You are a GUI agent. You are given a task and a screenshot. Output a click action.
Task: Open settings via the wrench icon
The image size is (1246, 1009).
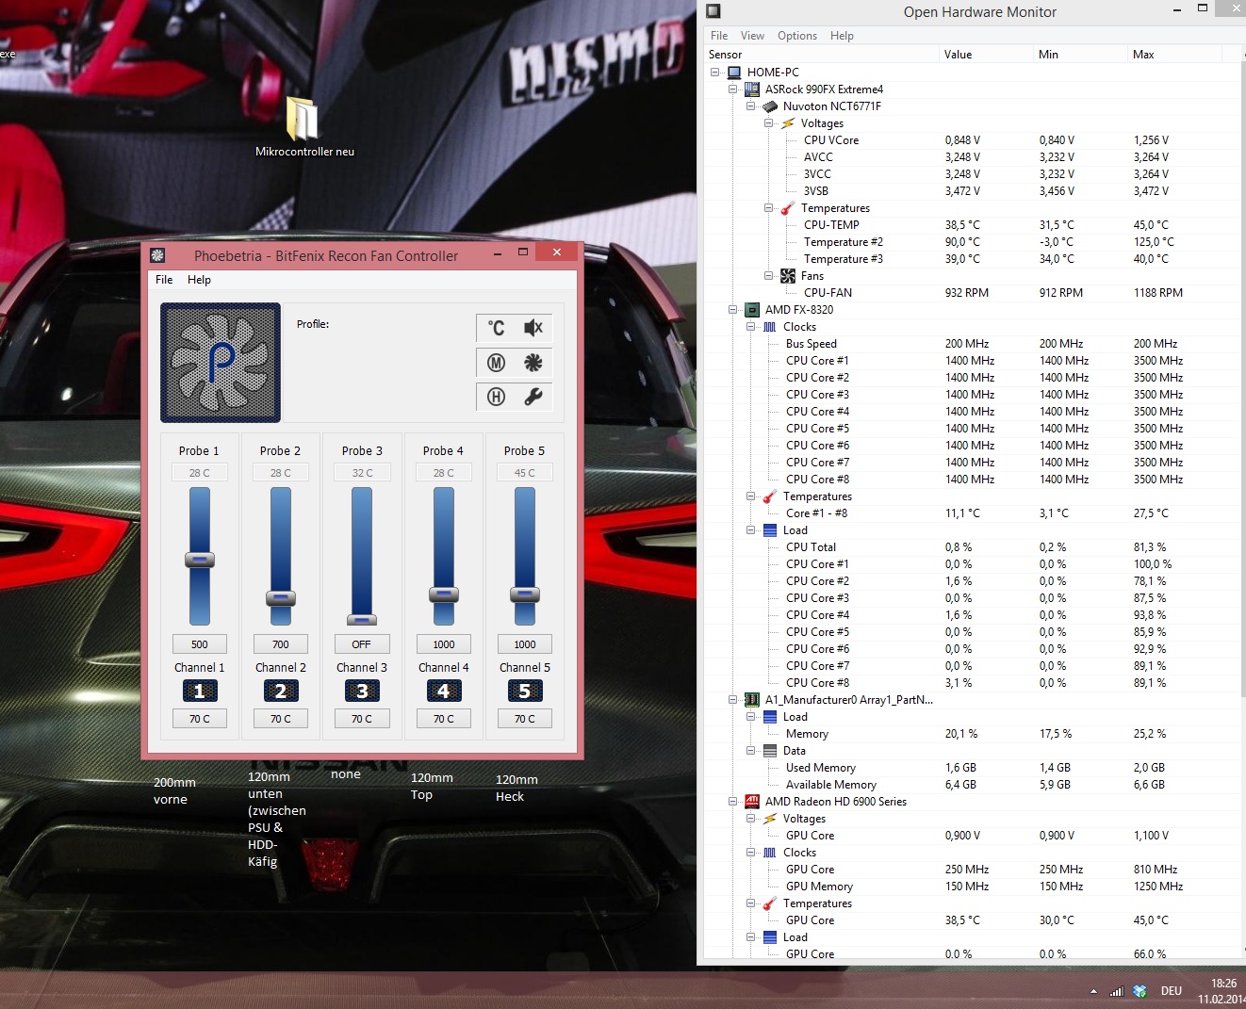coord(533,397)
